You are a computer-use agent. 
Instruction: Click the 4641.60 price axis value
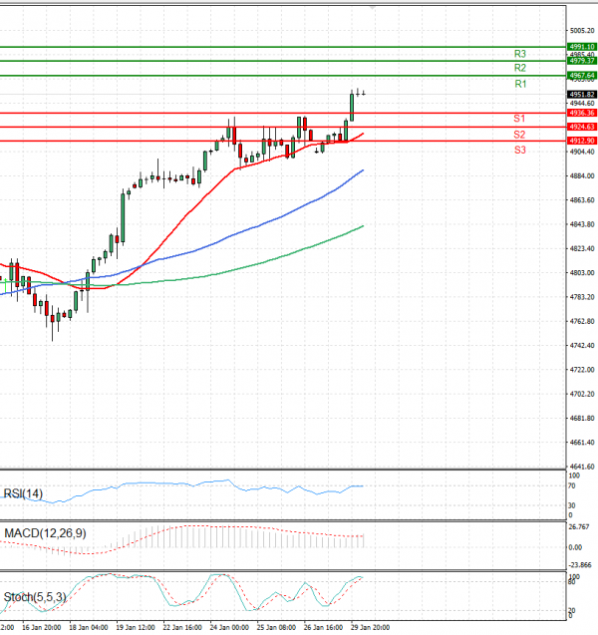(582, 467)
